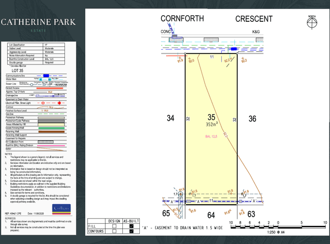Click the CONC label near the driveway

tap(166, 32)
